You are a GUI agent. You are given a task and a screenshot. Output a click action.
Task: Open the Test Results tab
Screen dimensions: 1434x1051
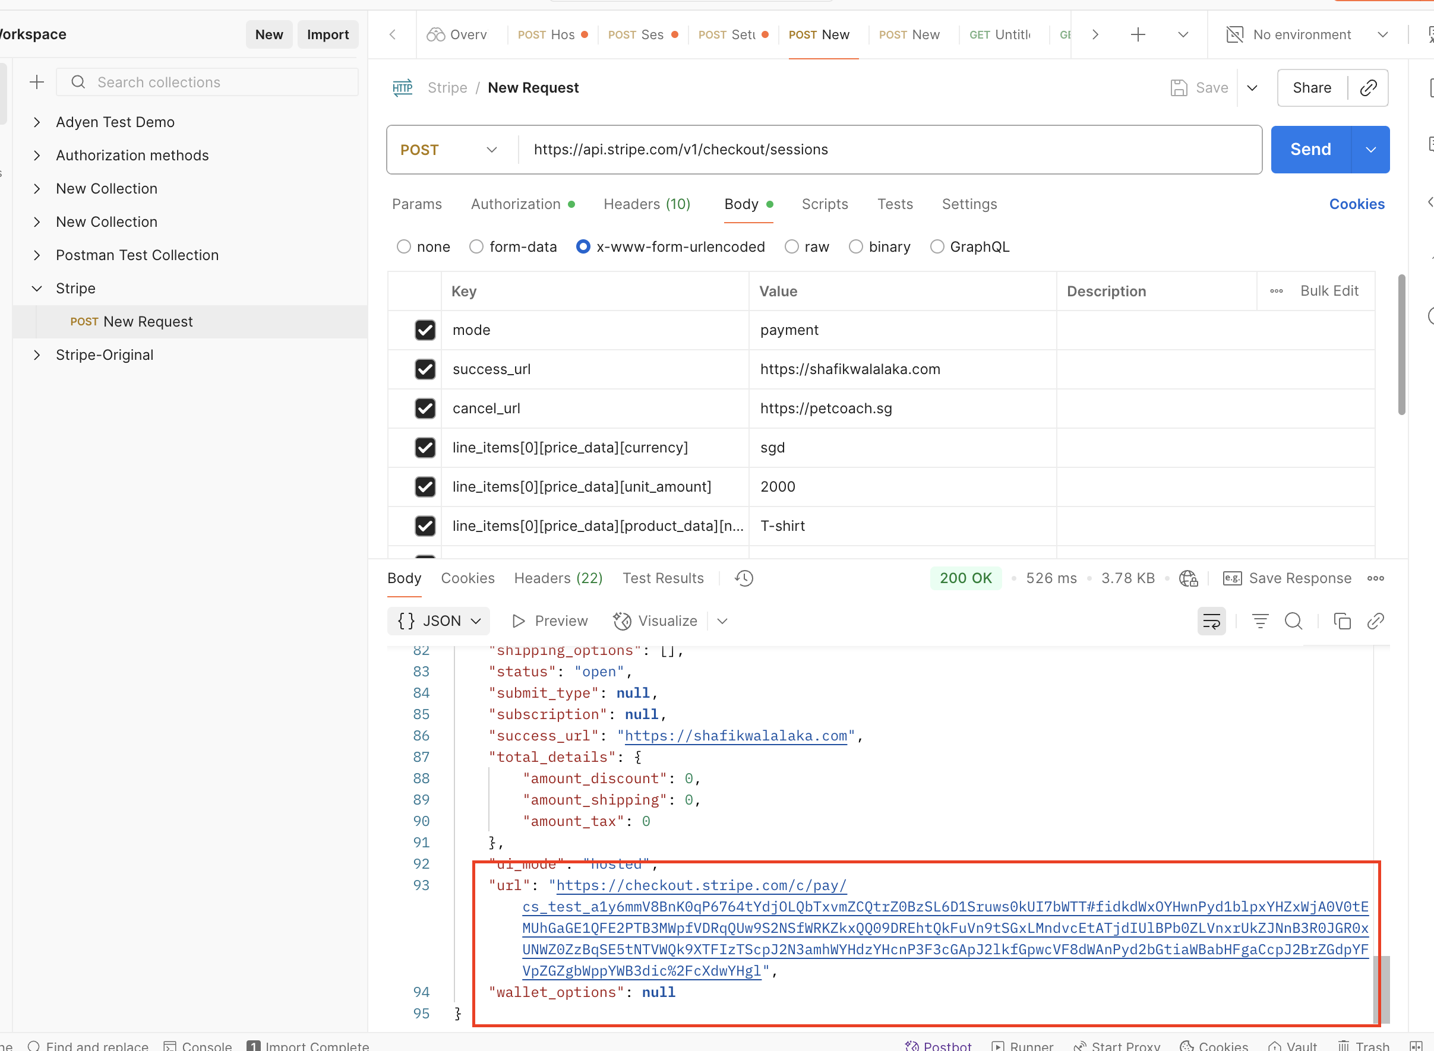(663, 578)
